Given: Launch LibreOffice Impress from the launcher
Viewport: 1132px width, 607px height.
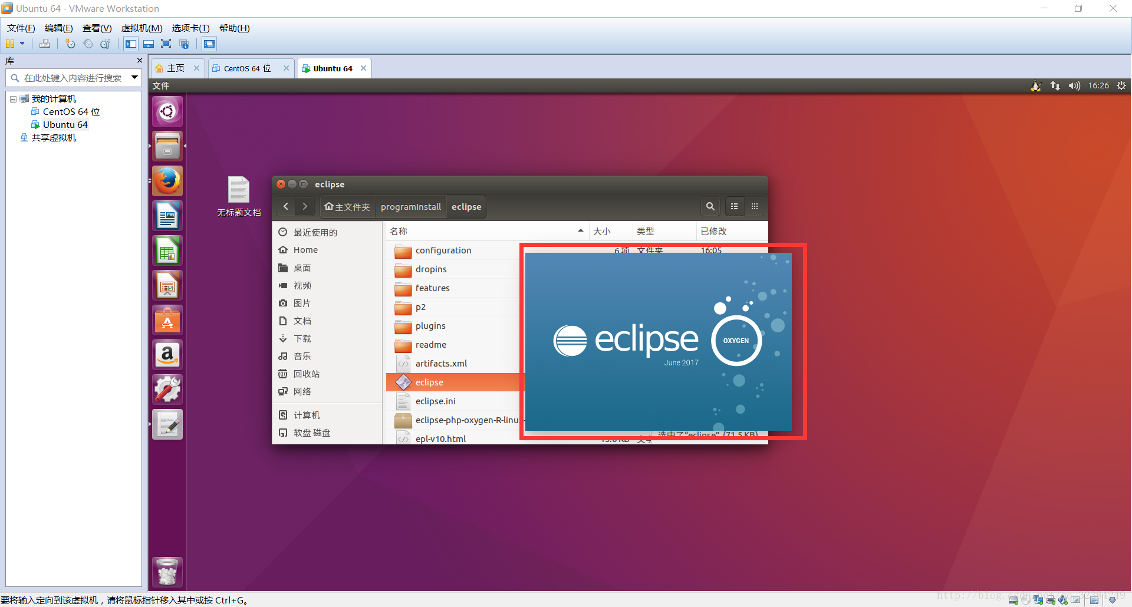Looking at the screenshot, I should (167, 285).
